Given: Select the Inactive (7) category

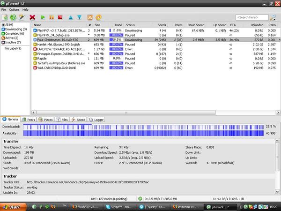Looking at the screenshot, I should click(x=11, y=42).
